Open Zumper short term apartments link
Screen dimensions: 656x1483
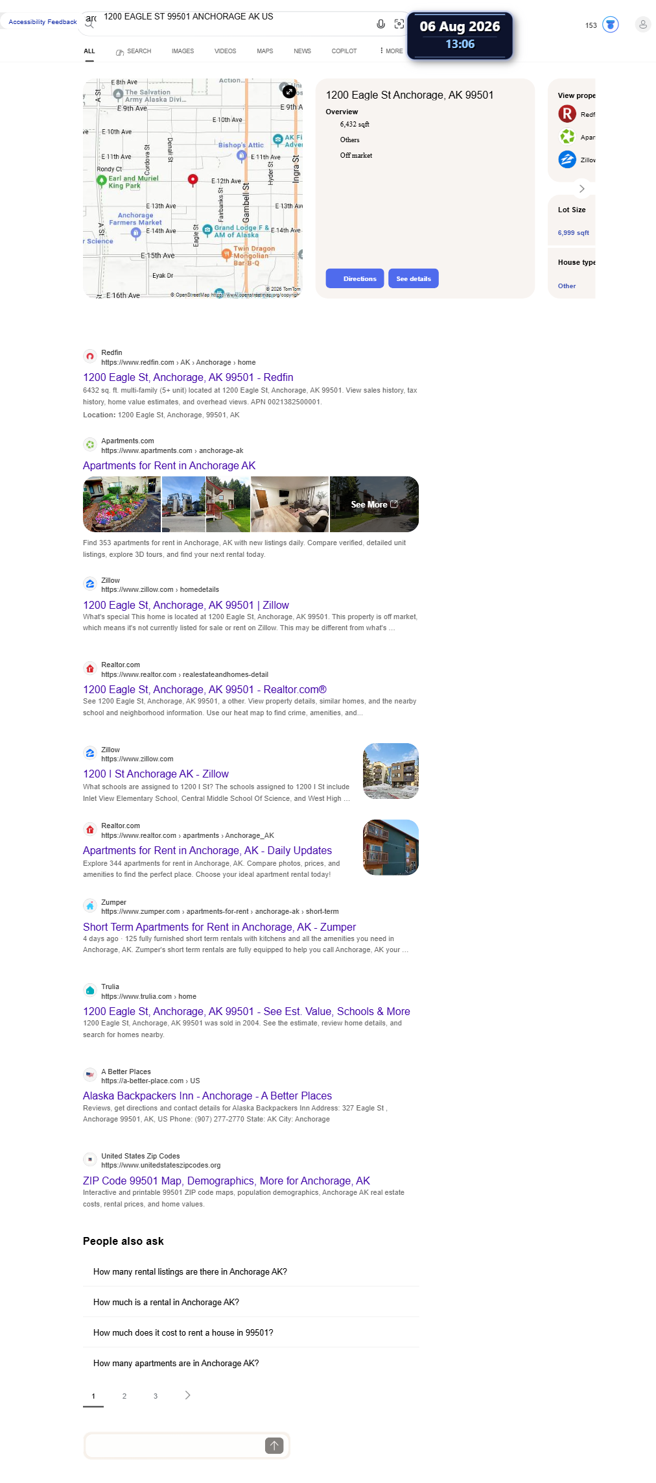pos(219,927)
